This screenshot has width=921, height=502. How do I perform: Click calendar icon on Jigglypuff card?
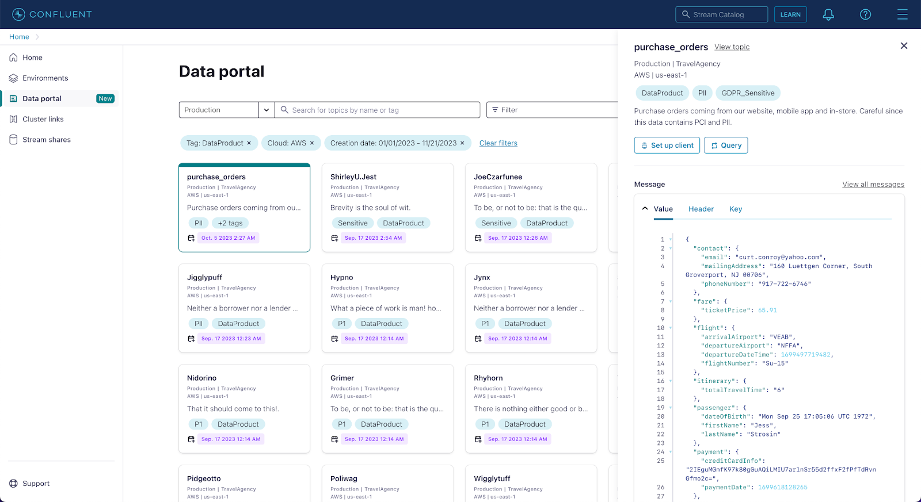click(191, 339)
